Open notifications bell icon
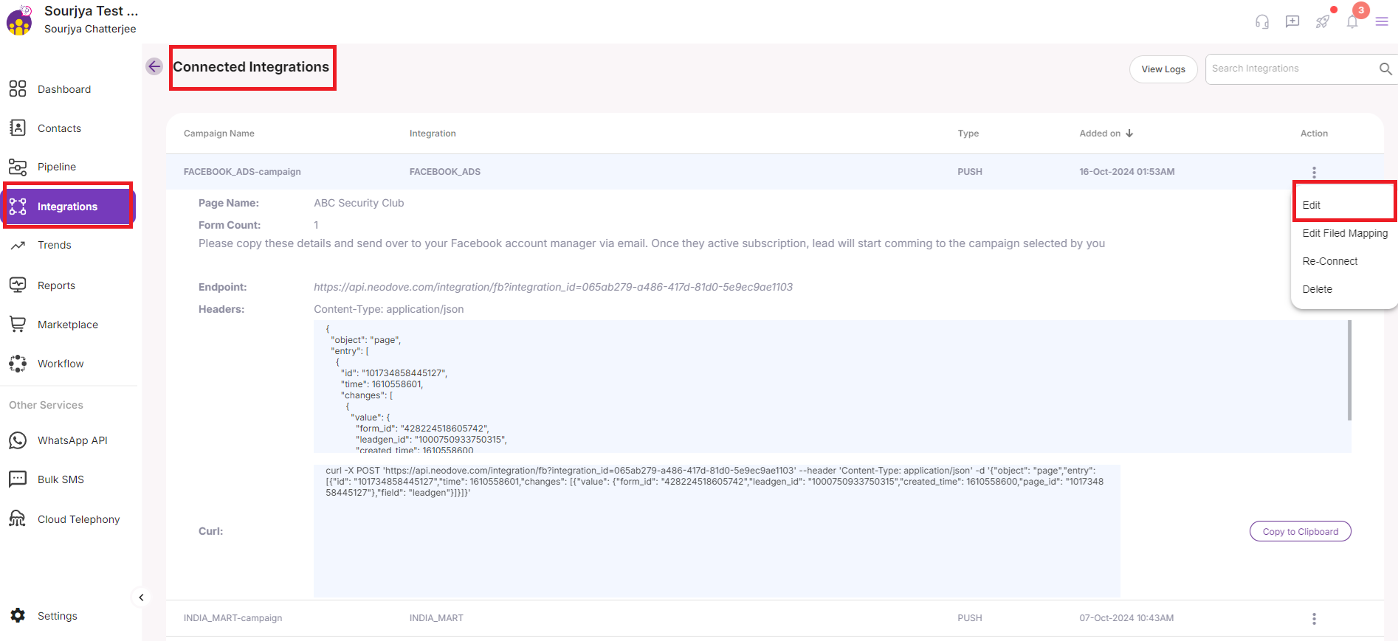 click(1352, 21)
